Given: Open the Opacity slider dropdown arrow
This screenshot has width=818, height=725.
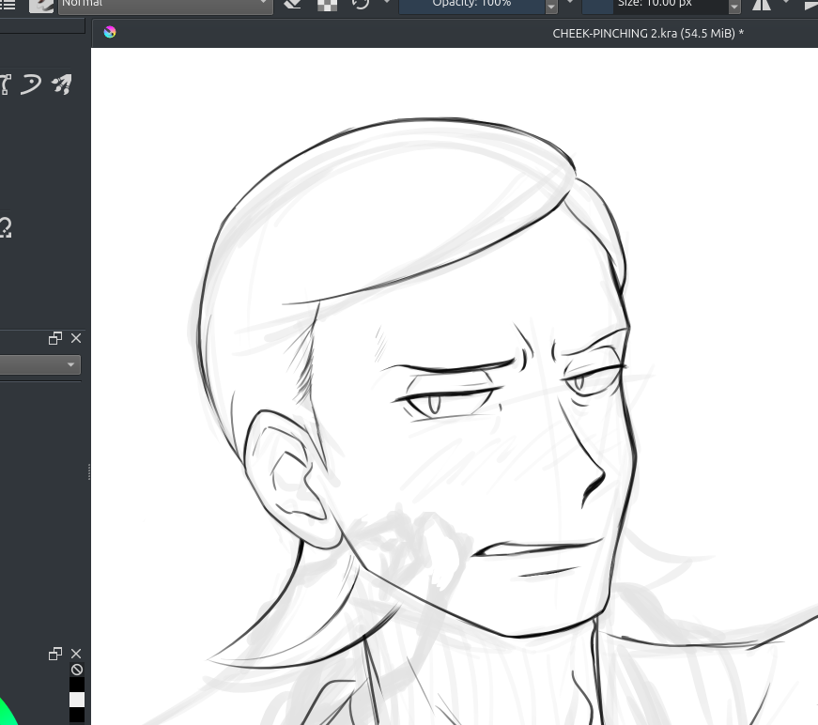Looking at the screenshot, I should click(551, 6).
